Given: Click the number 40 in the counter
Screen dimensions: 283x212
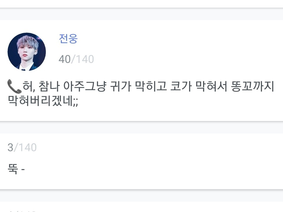Looking at the screenshot, I should pos(64,59).
